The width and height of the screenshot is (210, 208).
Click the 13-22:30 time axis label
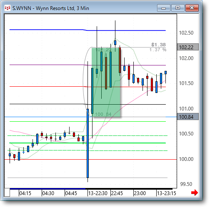[98, 193]
